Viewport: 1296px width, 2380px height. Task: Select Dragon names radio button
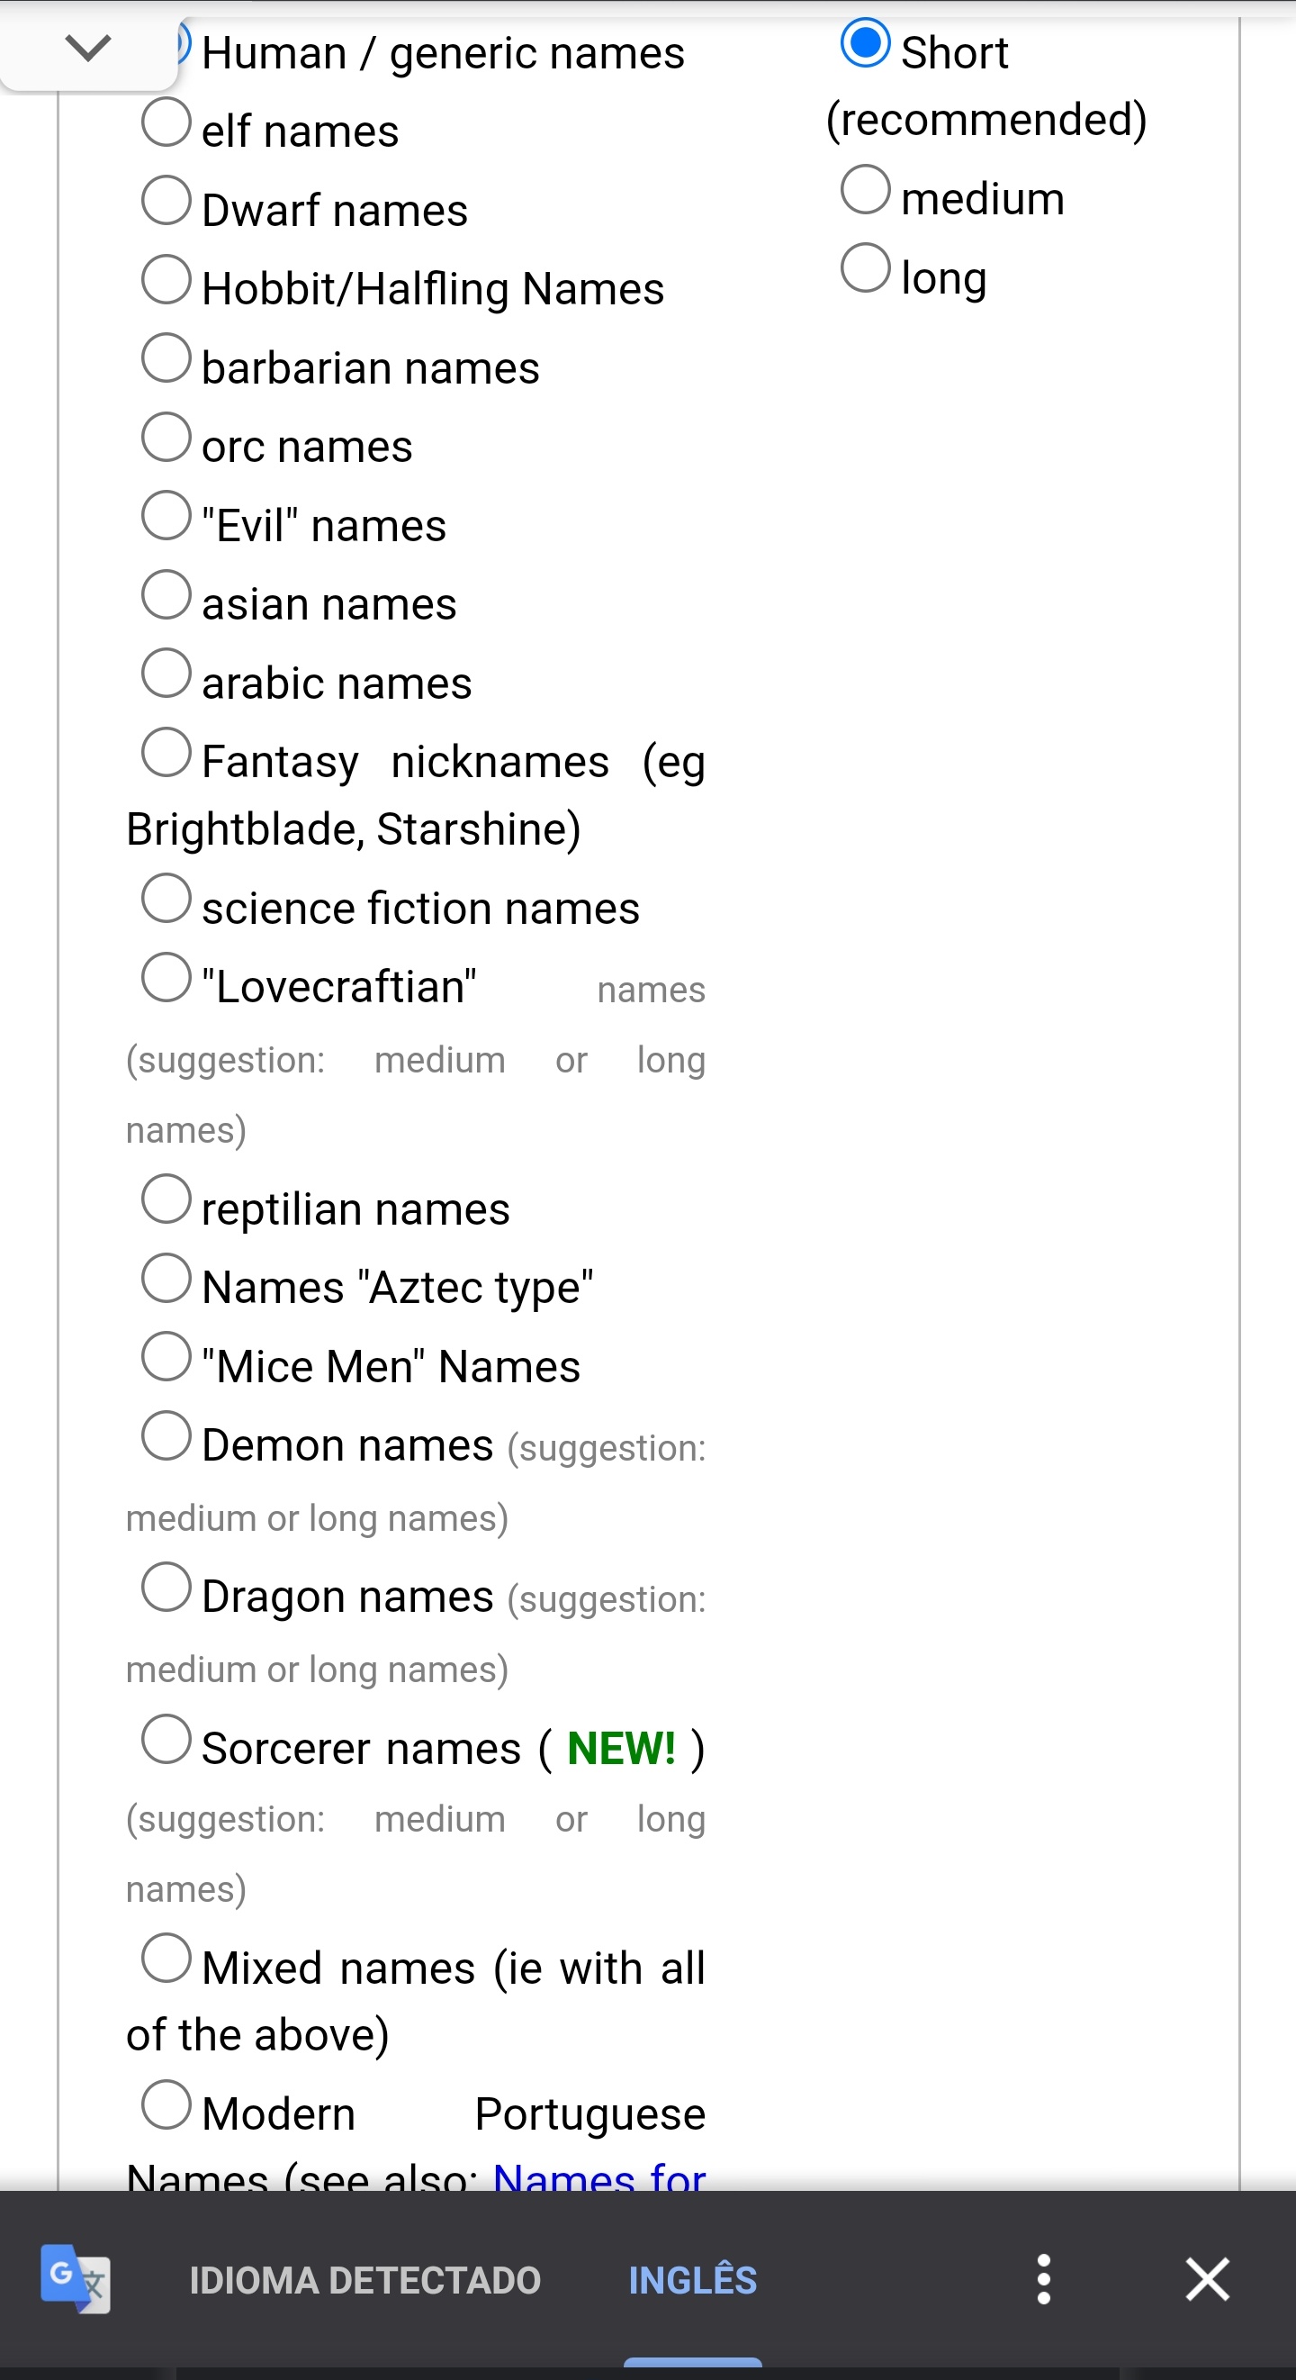(166, 1588)
